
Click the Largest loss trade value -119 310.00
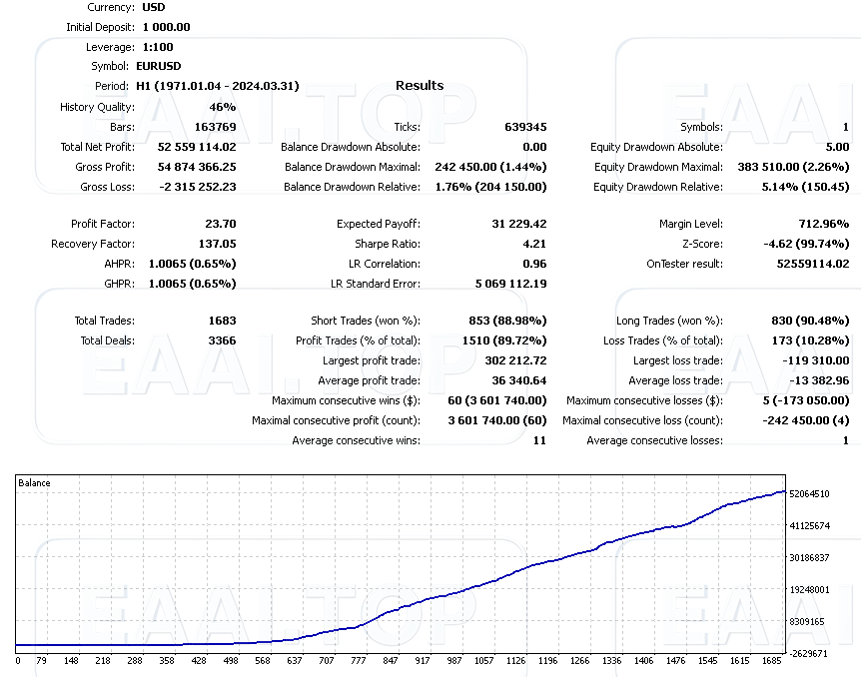[816, 360]
